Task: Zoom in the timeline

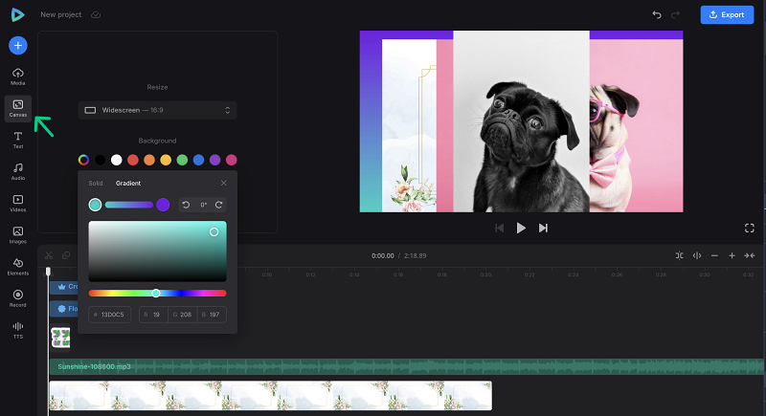Action: click(732, 255)
